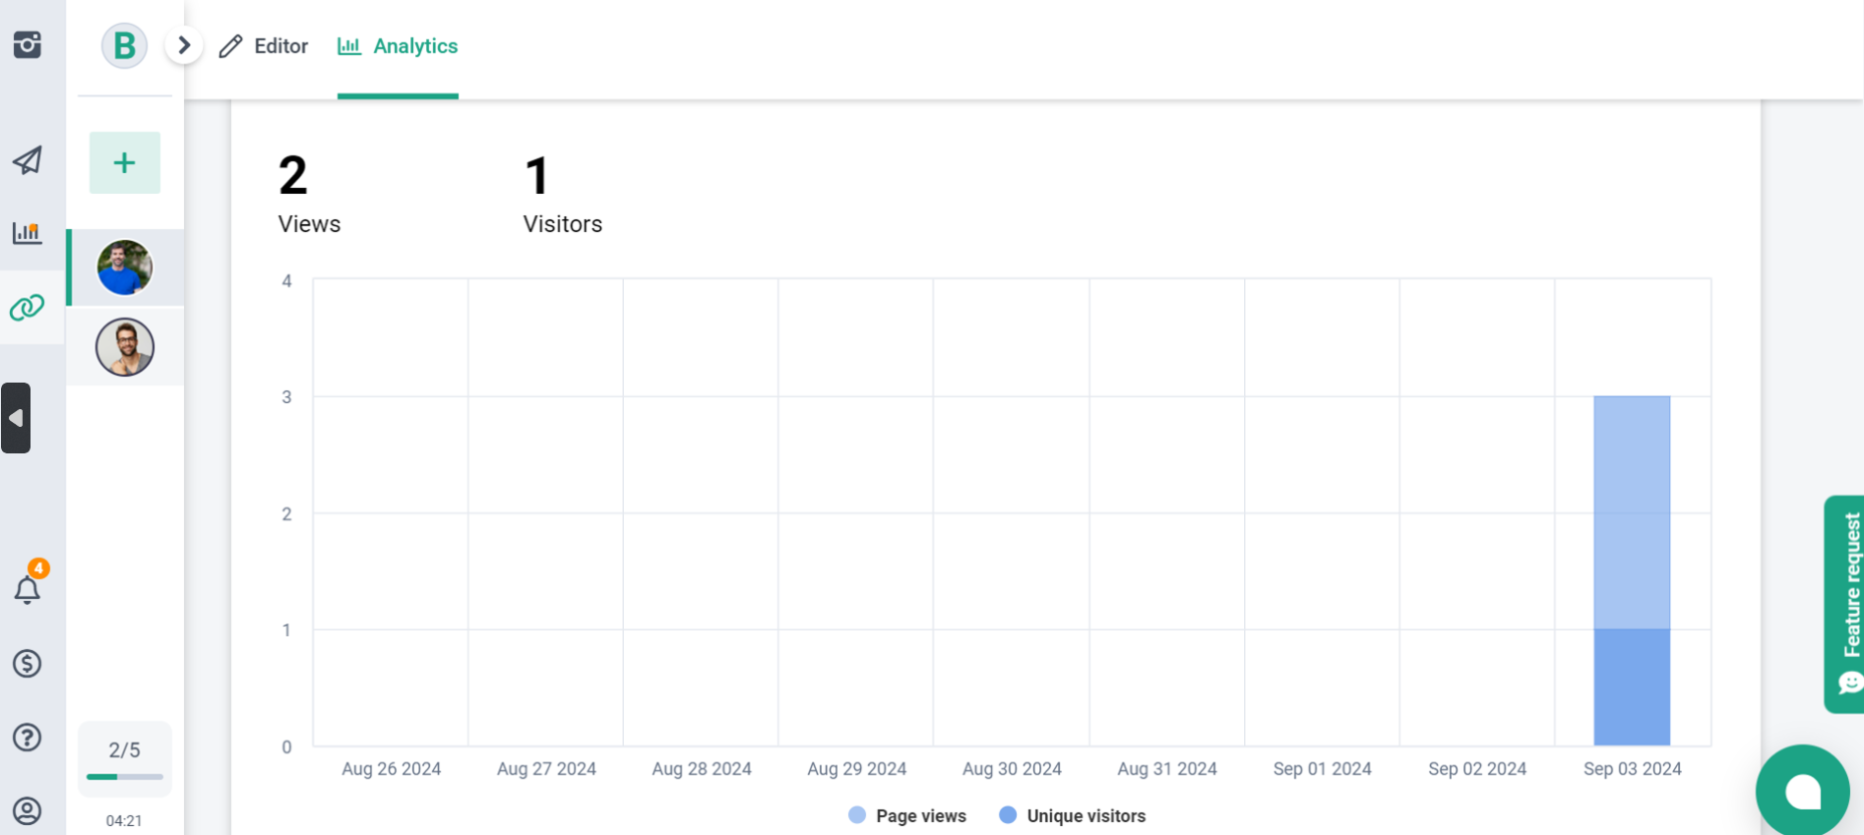
Task: Open the dollar sign billing icon
Action: point(28,664)
